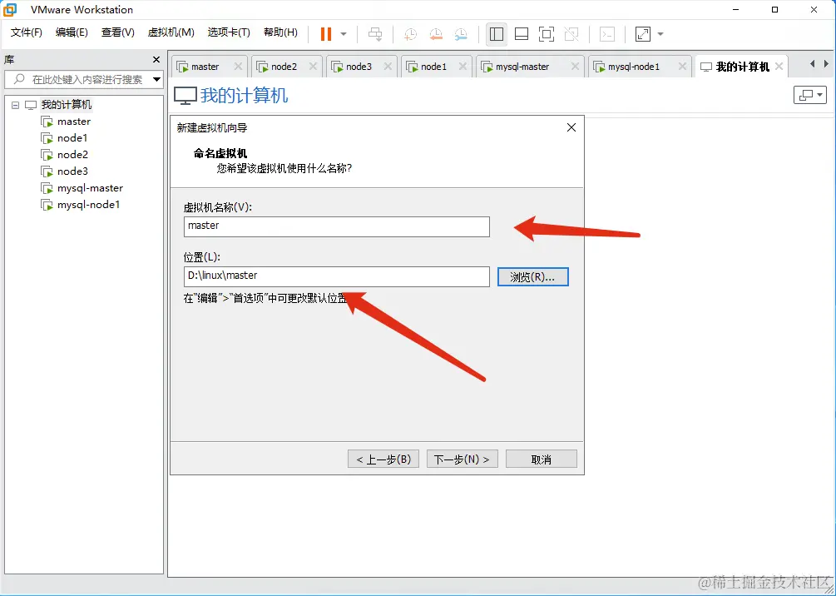The width and height of the screenshot is (836, 596).
Task: Click the Take snapshot clock icon
Action: (411, 34)
